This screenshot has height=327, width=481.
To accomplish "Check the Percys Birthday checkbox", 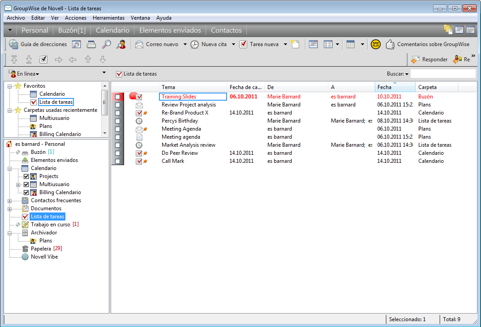I will pyautogui.click(x=117, y=121).
